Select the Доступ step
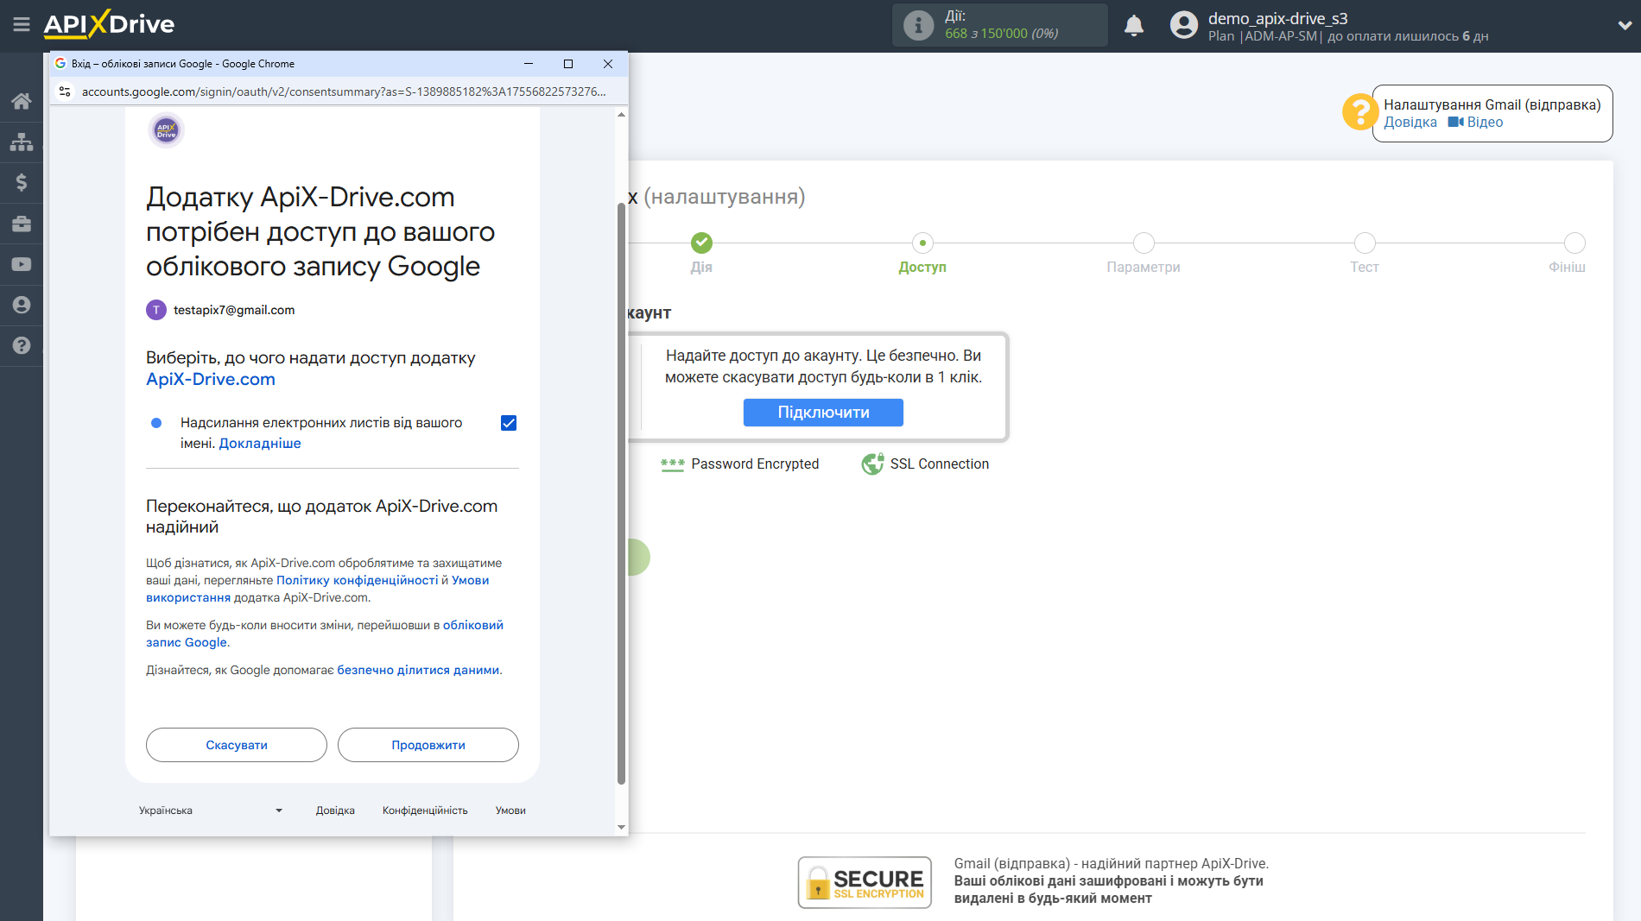Image resolution: width=1641 pixels, height=921 pixels. coord(922,243)
